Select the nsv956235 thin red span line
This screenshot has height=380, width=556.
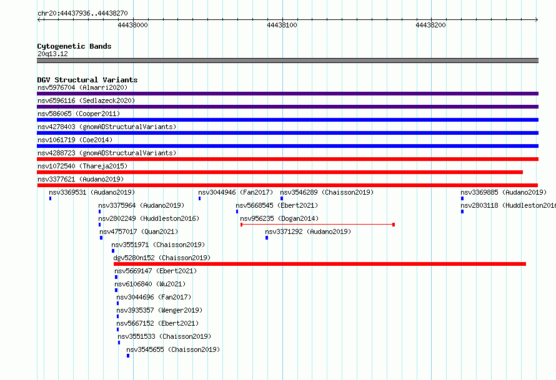click(x=317, y=225)
